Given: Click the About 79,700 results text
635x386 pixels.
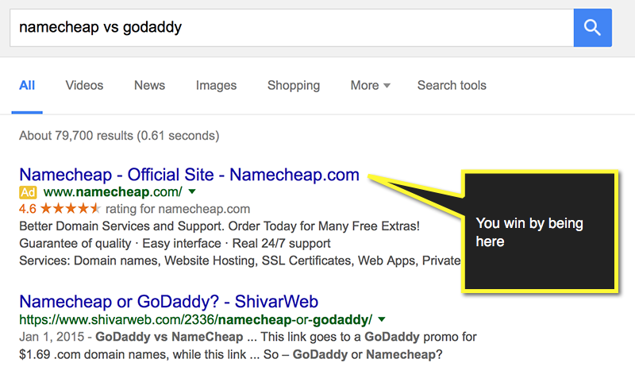Looking at the screenshot, I should pyautogui.click(x=119, y=136).
